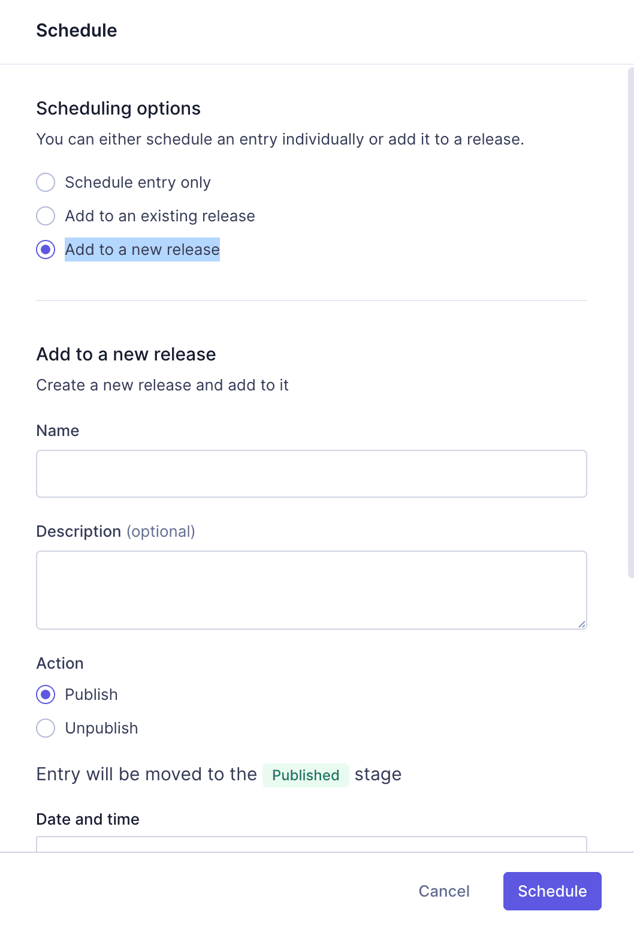
Task: Click the dialog's vertical scrollbar
Action: [x=630, y=324]
